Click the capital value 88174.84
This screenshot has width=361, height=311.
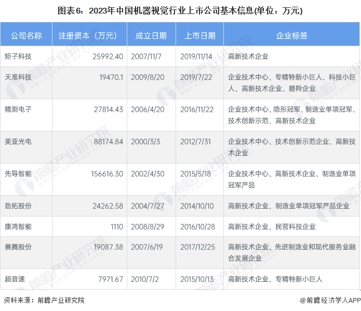click(x=109, y=142)
